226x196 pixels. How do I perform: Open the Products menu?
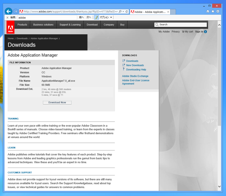pos(22,25)
